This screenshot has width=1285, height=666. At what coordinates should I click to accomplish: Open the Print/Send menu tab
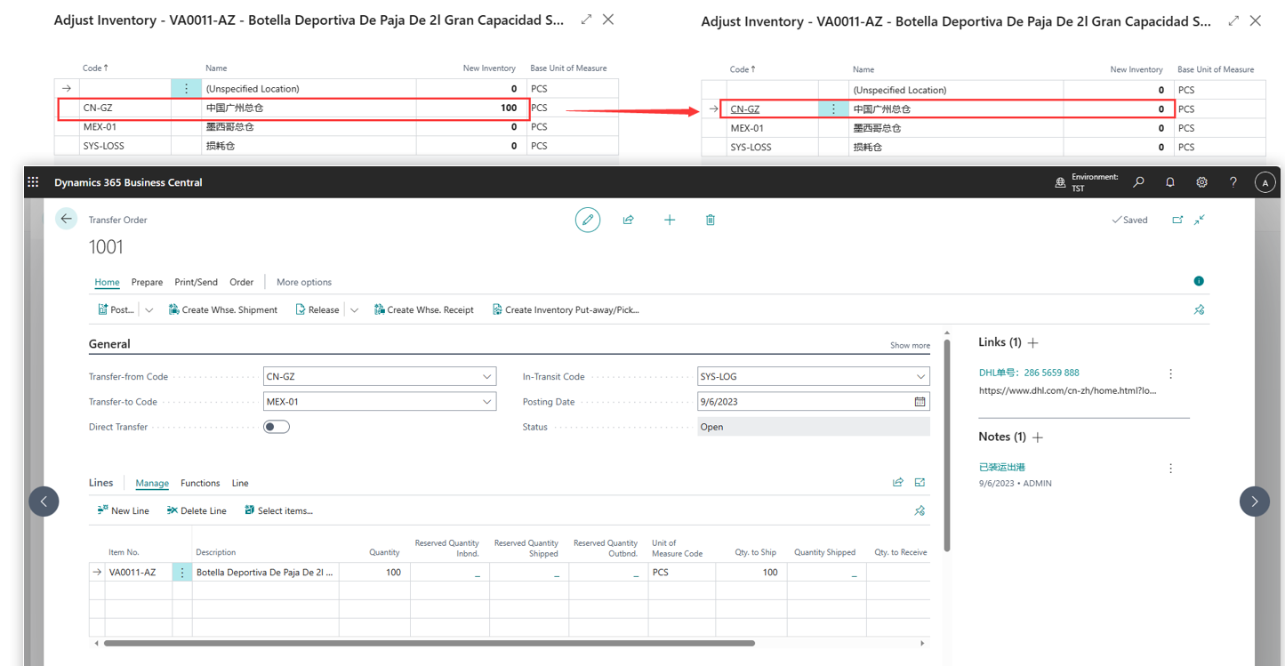(x=196, y=282)
